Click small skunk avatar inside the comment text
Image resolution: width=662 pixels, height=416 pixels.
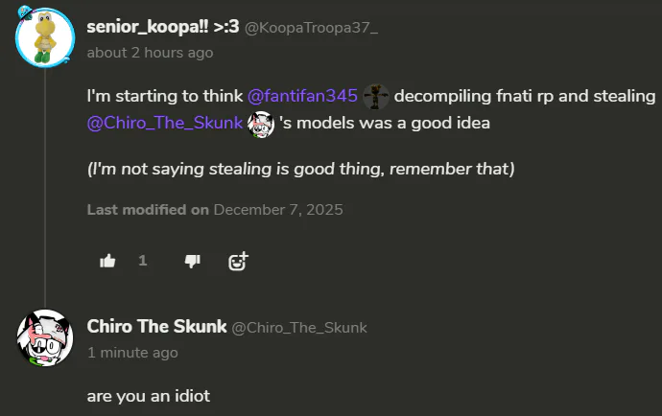[x=261, y=124]
